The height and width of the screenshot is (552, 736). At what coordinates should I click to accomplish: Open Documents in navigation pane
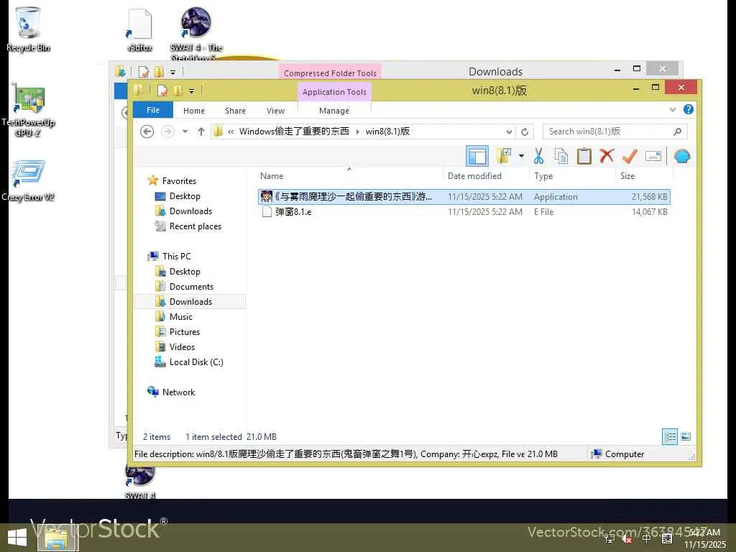191,286
